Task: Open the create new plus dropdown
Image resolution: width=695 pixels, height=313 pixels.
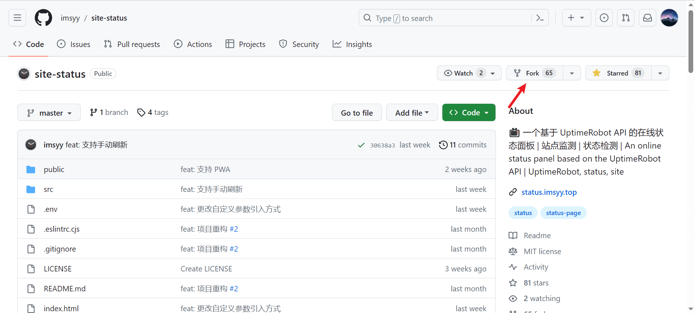Action: pyautogui.click(x=576, y=18)
